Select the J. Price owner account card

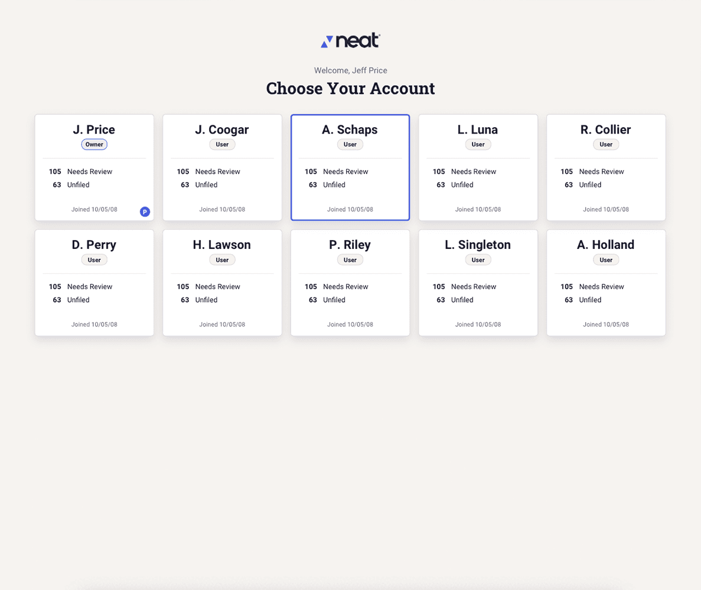94,167
